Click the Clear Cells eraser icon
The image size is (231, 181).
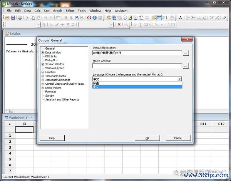click(224, 18)
